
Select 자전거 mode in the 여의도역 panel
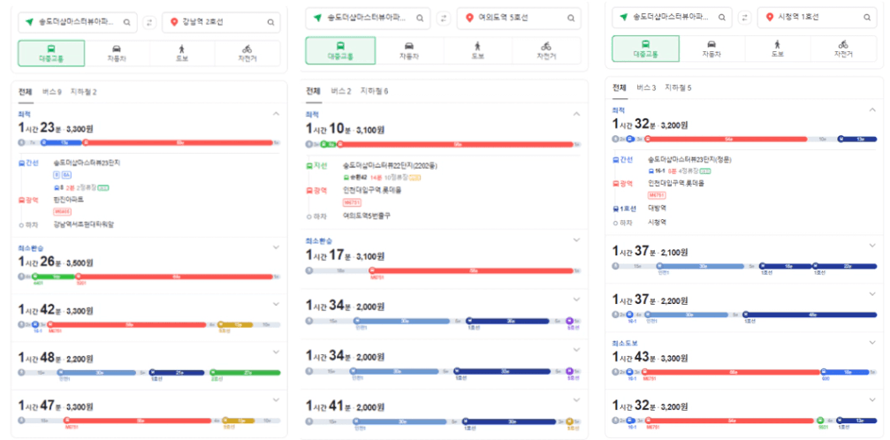click(546, 50)
